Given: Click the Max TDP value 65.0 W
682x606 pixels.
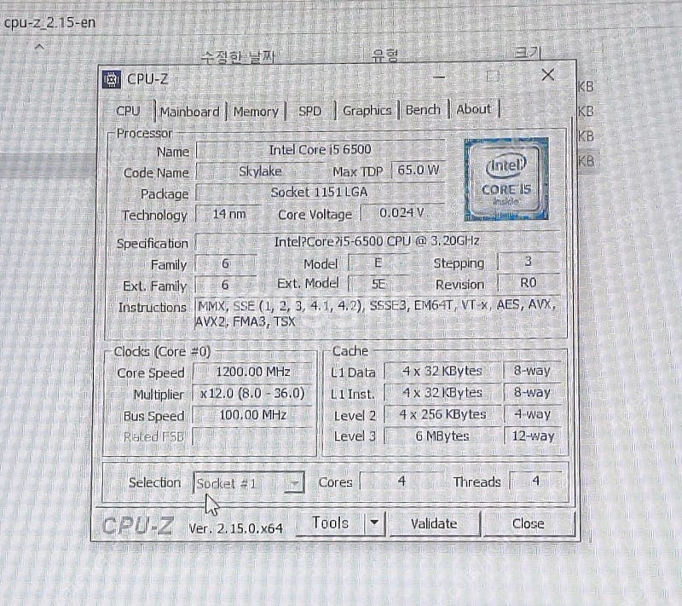Looking at the screenshot, I should 419,170.
